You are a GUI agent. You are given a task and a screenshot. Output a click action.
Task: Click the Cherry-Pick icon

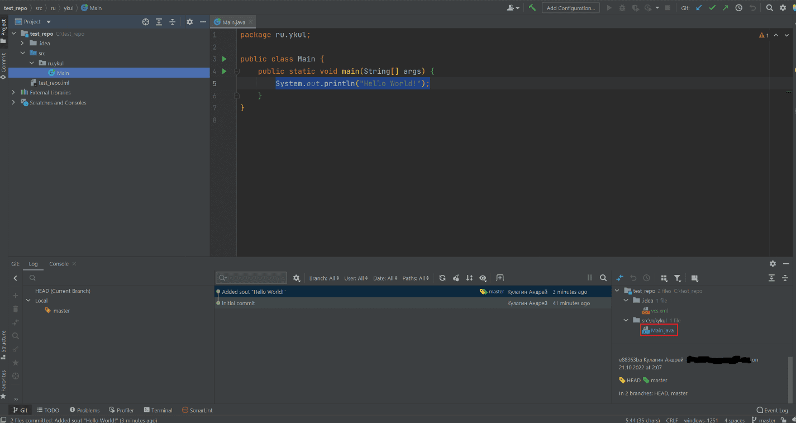[x=456, y=278]
